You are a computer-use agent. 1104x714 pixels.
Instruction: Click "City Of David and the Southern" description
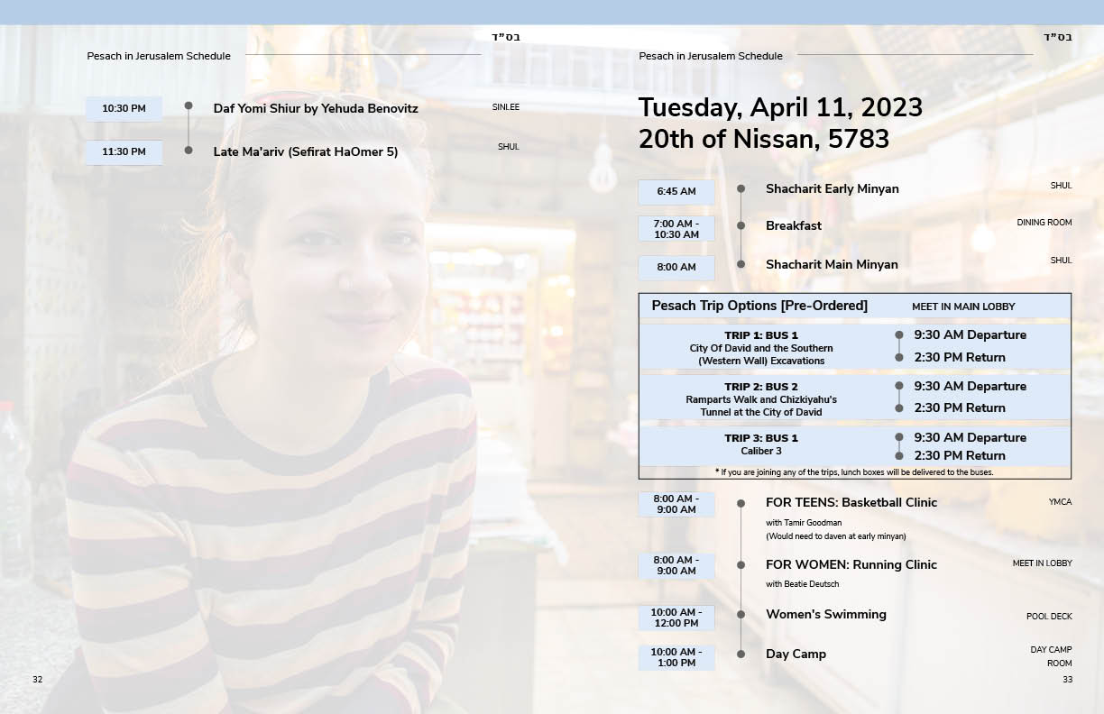(x=761, y=348)
